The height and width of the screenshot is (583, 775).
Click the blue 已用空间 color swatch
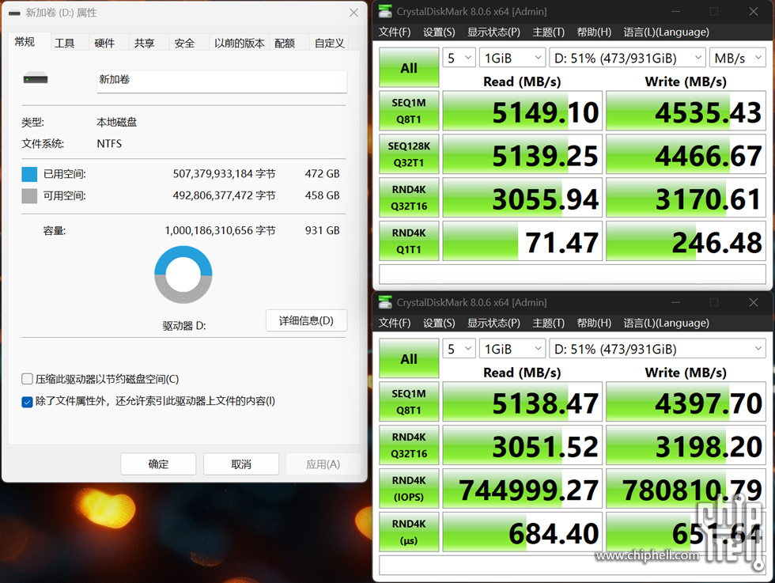(x=29, y=174)
